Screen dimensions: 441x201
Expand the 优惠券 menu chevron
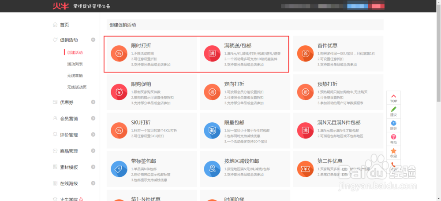(x=93, y=102)
